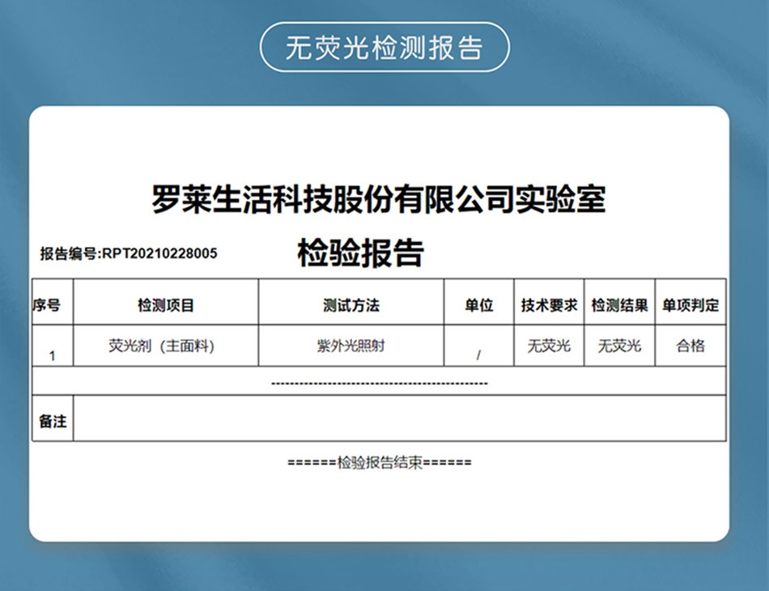
Task: Select the 荧光剂（主面料）cell
Action: pyautogui.click(x=166, y=346)
